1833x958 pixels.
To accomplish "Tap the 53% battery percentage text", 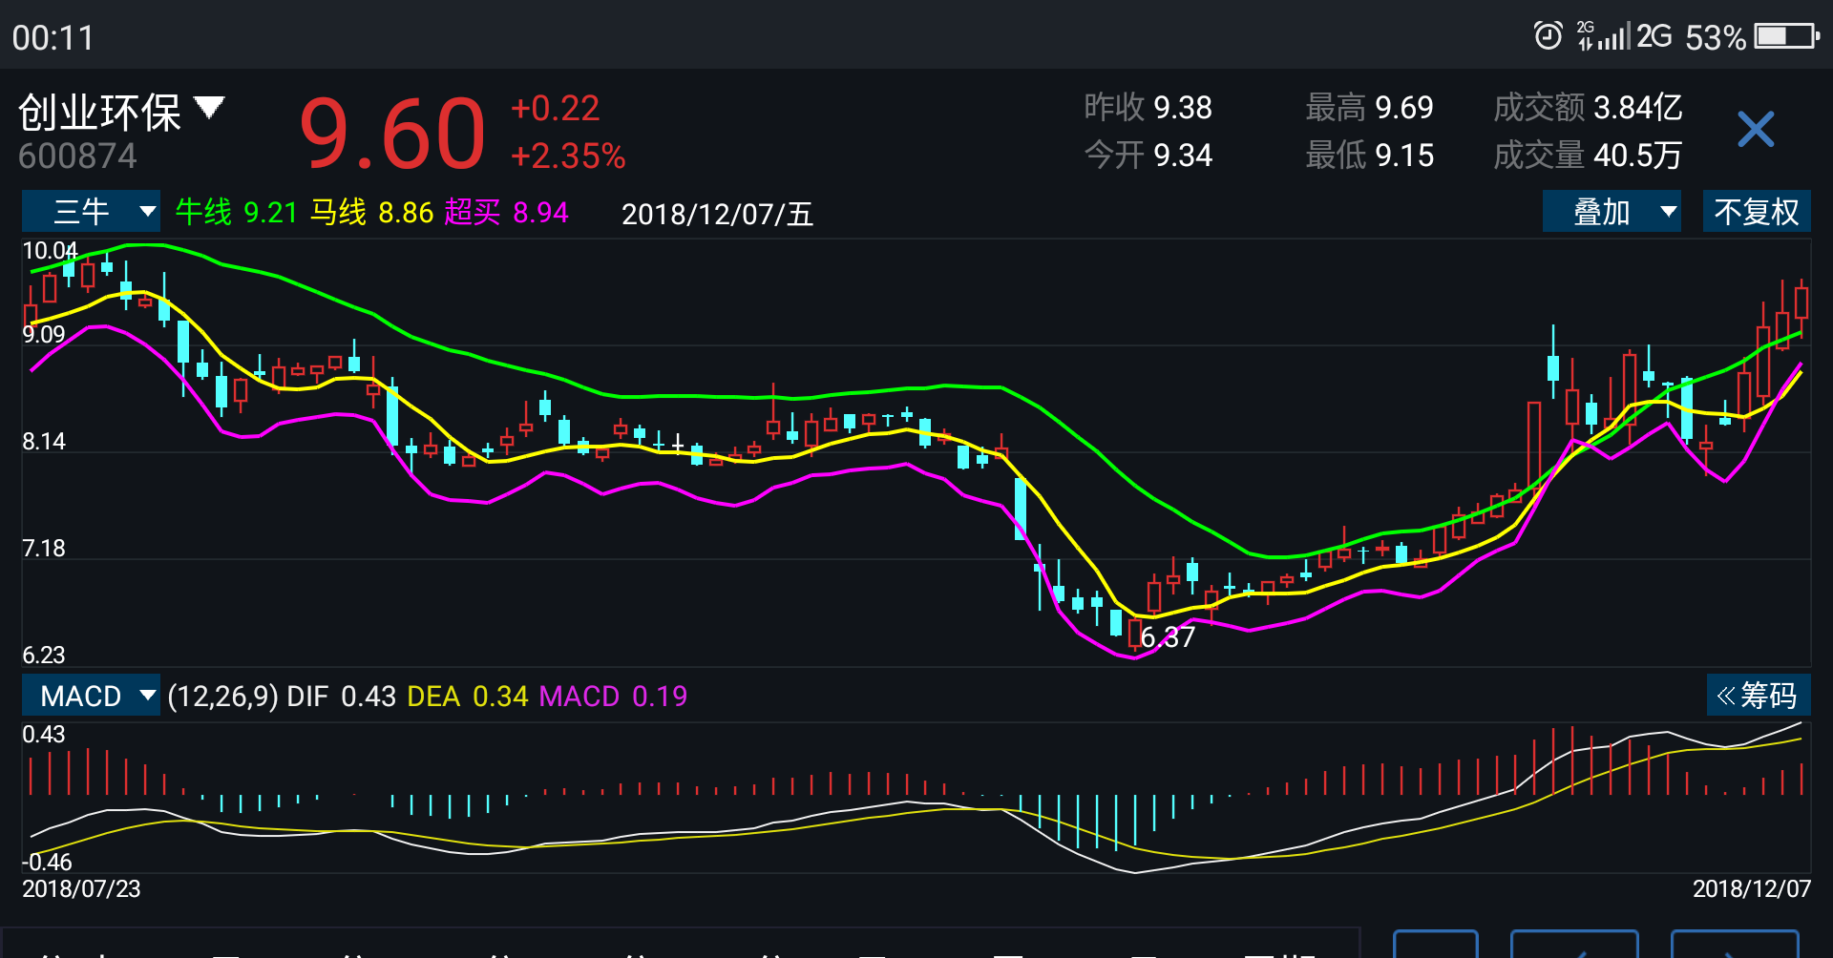I will click(1716, 38).
